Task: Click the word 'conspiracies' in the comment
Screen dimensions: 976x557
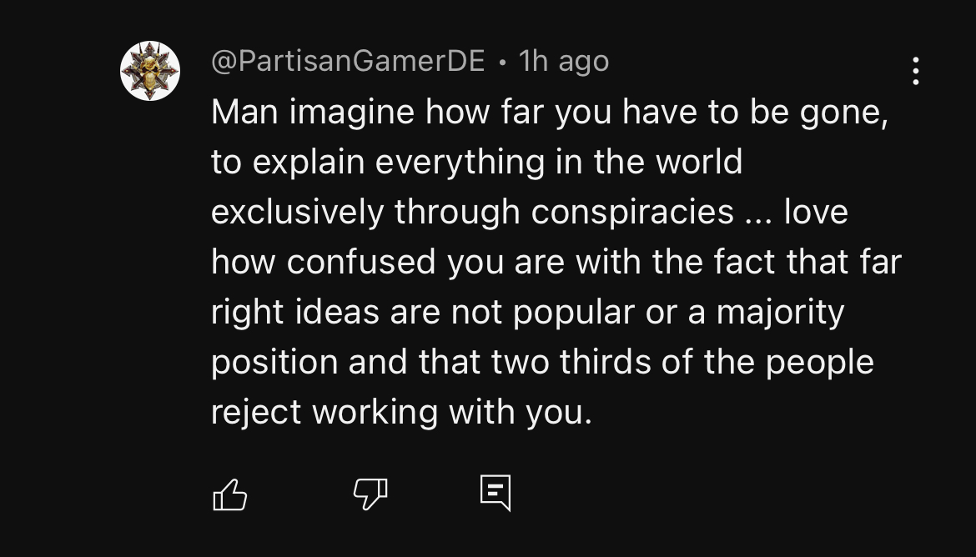Action: pyautogui.click(x=632, y=213)
